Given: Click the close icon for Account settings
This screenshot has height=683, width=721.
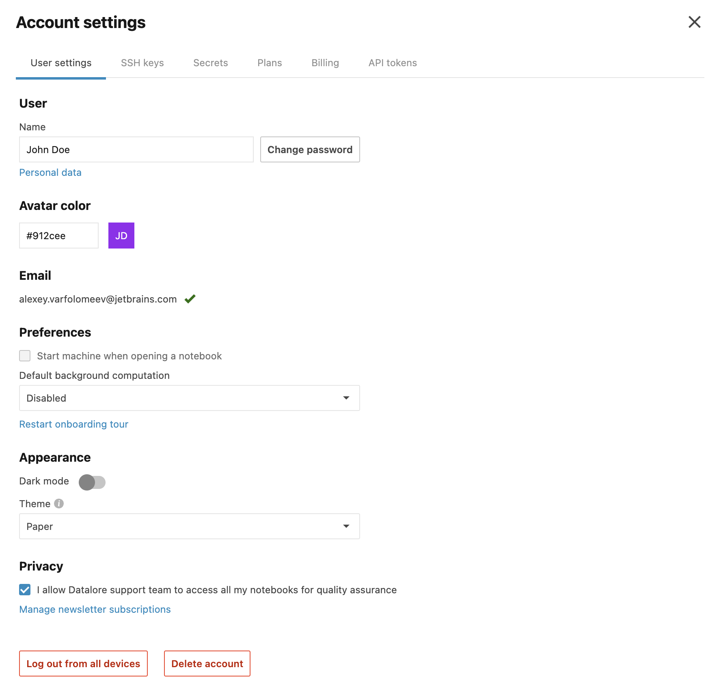Looking at the screenshot, I should 695,22.
